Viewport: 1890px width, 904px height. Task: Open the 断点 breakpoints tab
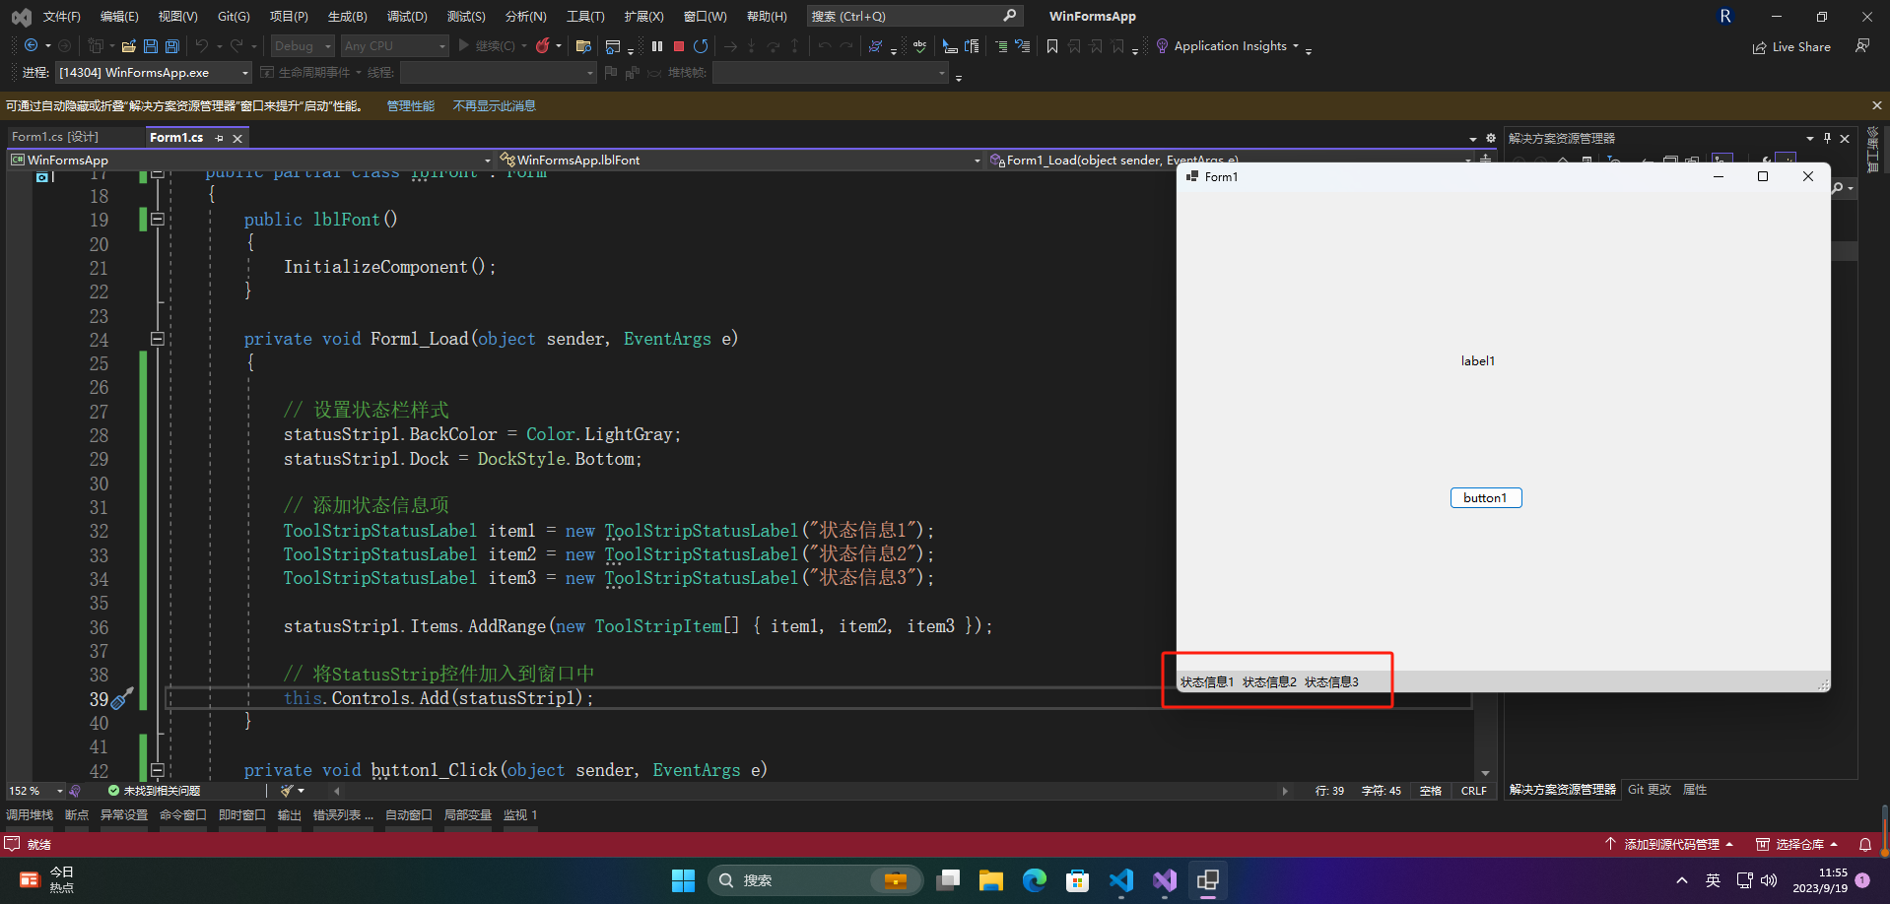[77, 815]
